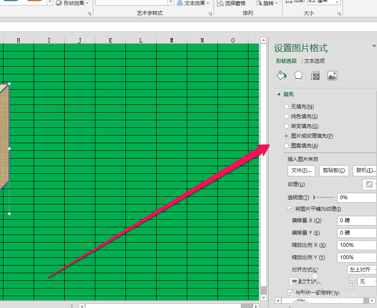Select the Picture icon in format pane
The image size is (377, 308).
pyautogui.click(x=332, y=75)
